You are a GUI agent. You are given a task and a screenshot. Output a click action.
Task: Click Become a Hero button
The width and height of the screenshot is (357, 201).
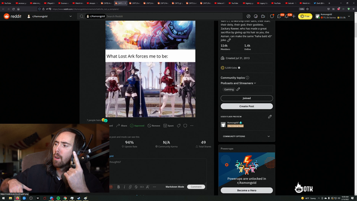(x=247, y=190)
